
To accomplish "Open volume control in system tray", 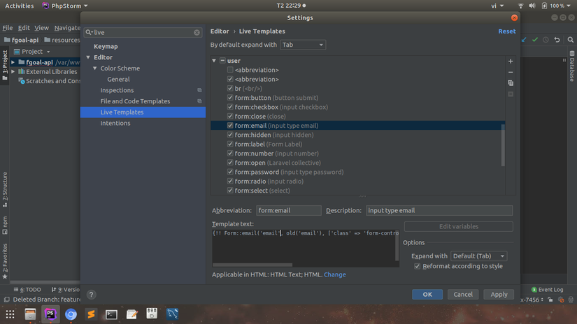I will (532, 6).
